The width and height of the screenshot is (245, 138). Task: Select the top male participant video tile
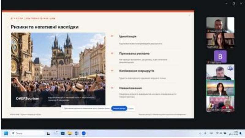point(220,25)
